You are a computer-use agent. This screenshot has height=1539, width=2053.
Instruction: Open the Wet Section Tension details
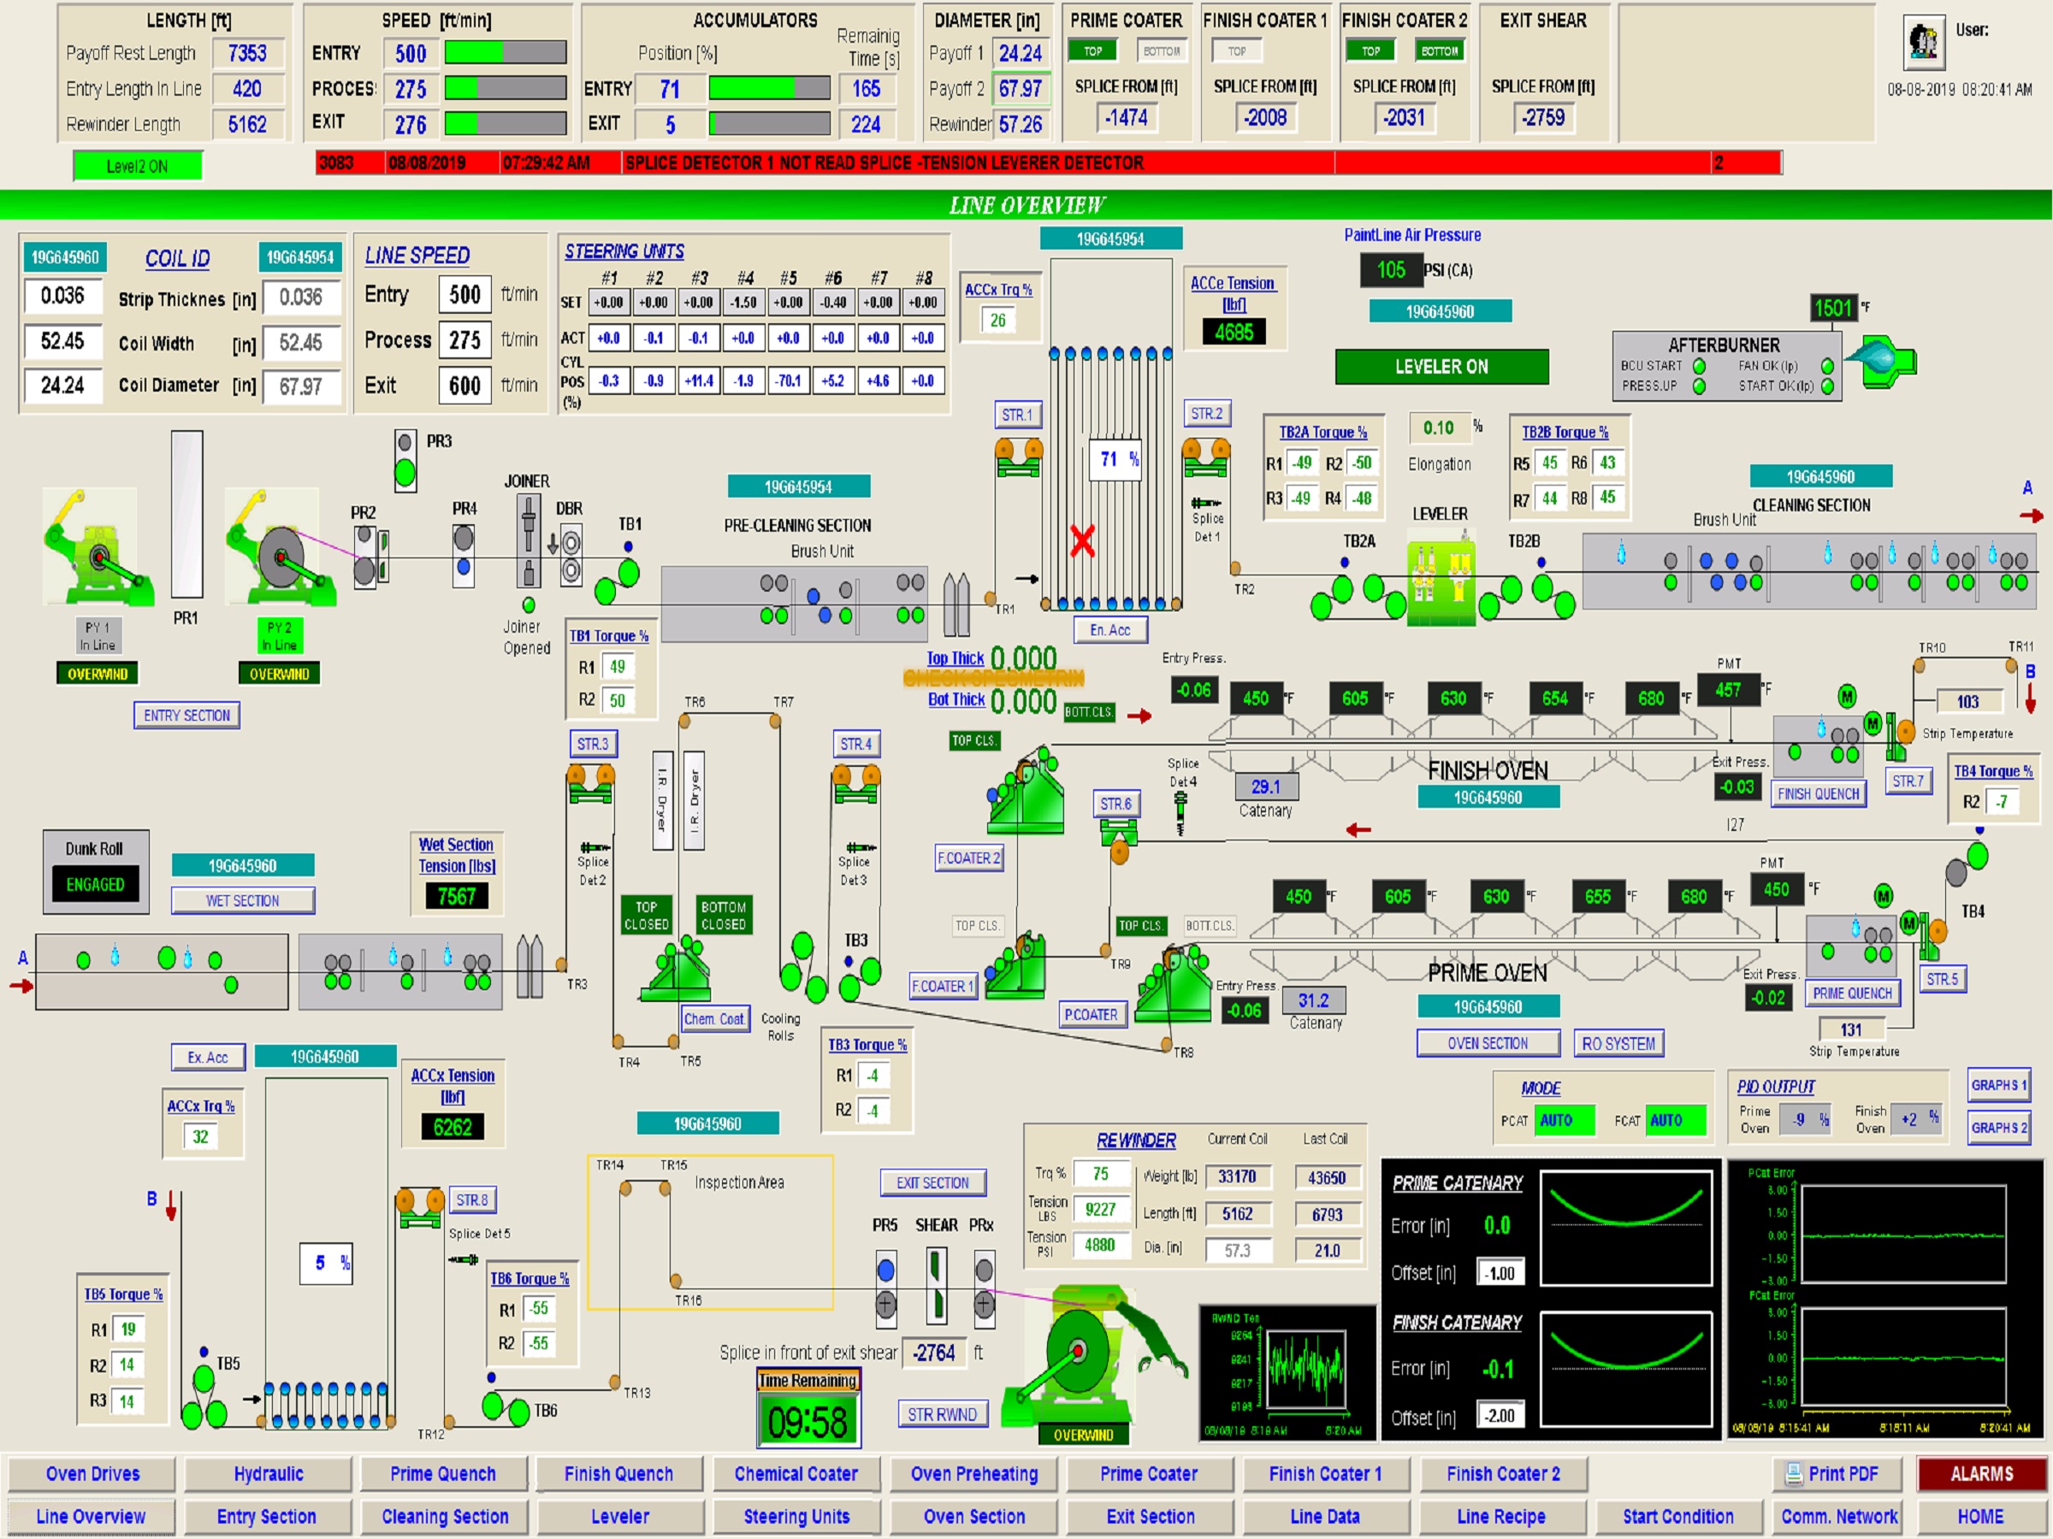click(456, 855)
